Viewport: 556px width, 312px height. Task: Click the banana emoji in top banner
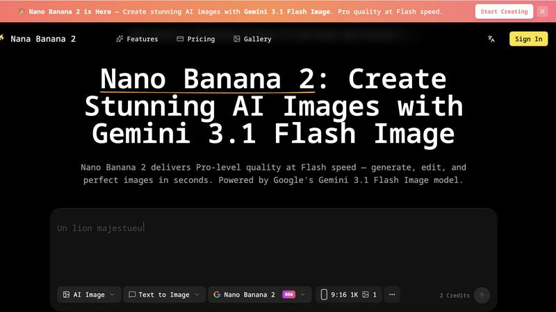tap(22, 11)
